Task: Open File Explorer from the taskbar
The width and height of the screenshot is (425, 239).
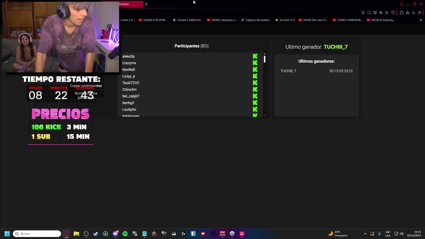Action: pos(76,234)
